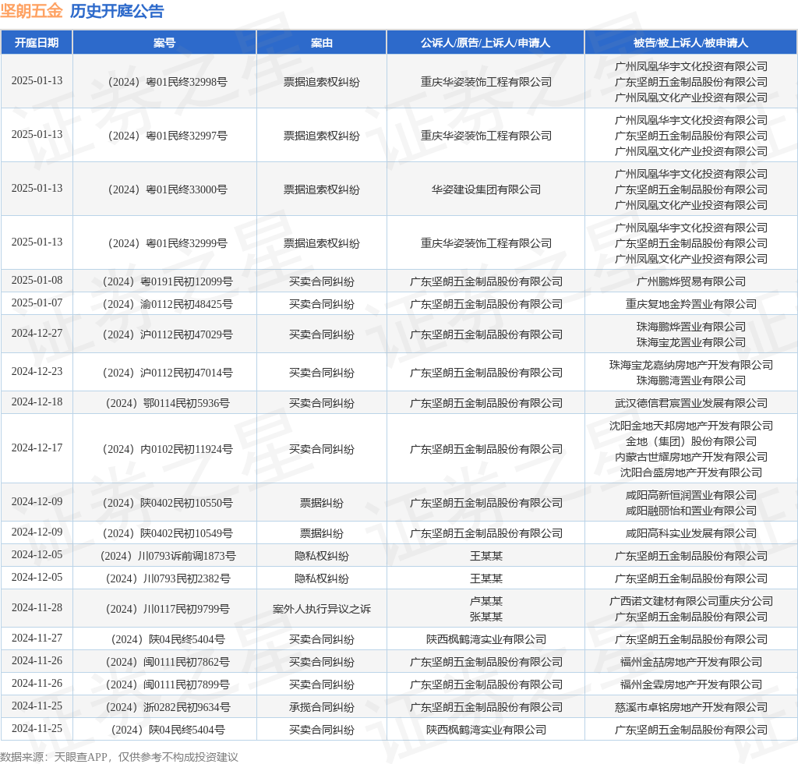Click defendant 珠海宝龙嘉纳房地产开发有限公司
This screenshot has height=764, width=798.
tap(691, 365)
